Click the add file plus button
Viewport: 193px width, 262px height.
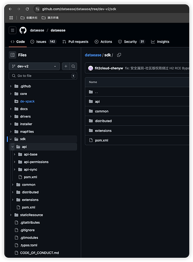(66, 67)
